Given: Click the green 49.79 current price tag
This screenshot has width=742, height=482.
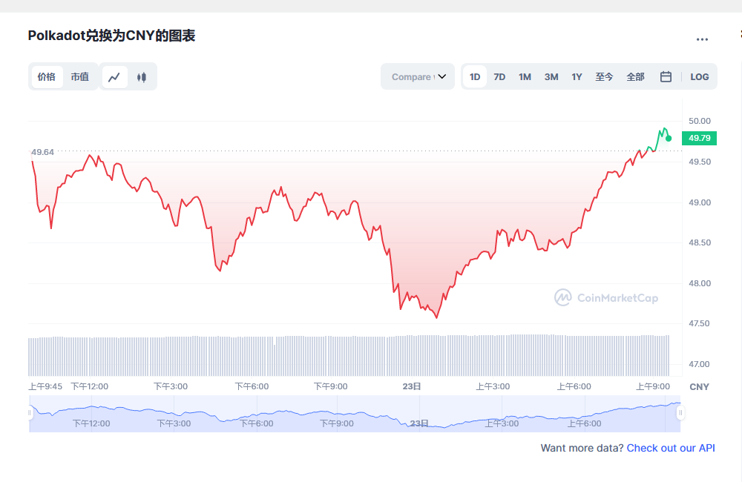Looking at the screenshot, I should pyautogui.click(x=700, y=138).
